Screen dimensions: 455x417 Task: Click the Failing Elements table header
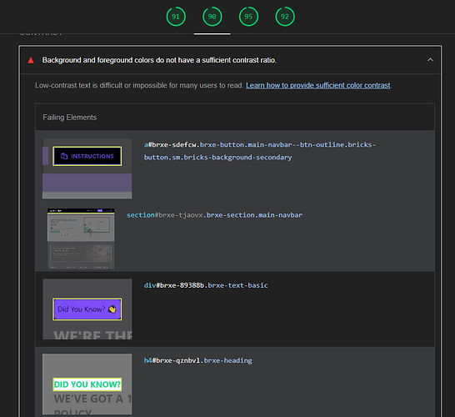point(235,118)
